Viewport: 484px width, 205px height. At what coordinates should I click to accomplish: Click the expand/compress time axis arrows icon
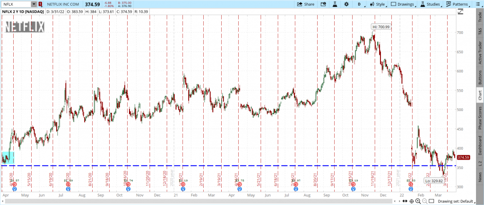click(405, 201)
